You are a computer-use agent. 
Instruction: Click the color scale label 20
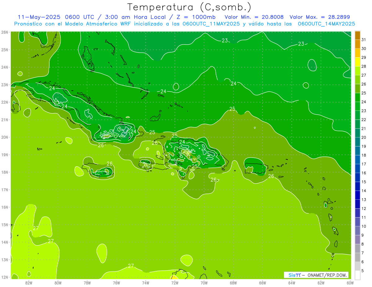tap(364, 137)
